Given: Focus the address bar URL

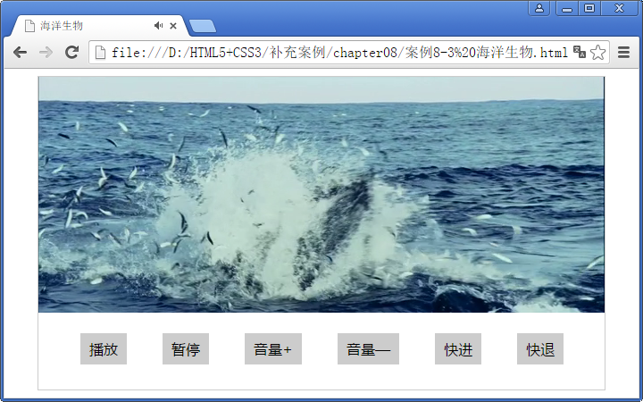Looking at the screenshot, I should coord(339,53).
